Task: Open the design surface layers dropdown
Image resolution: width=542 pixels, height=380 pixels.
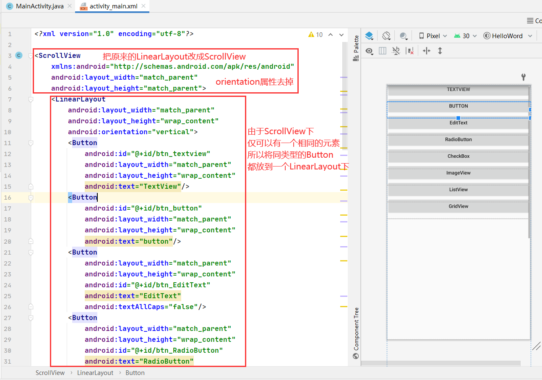Action: pos(369,36)
